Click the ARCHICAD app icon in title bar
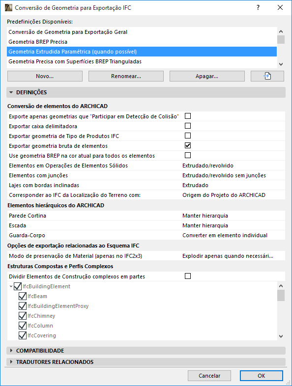 [x=8, y=8]
